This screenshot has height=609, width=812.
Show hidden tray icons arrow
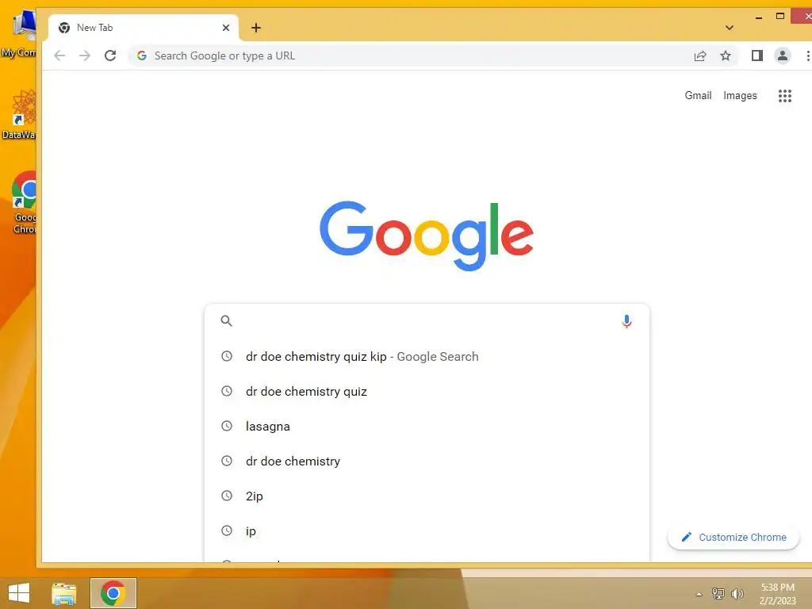(x=699, y=594)
